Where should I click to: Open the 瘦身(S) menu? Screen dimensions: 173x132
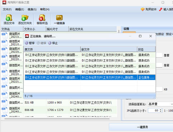pos(32,9)
